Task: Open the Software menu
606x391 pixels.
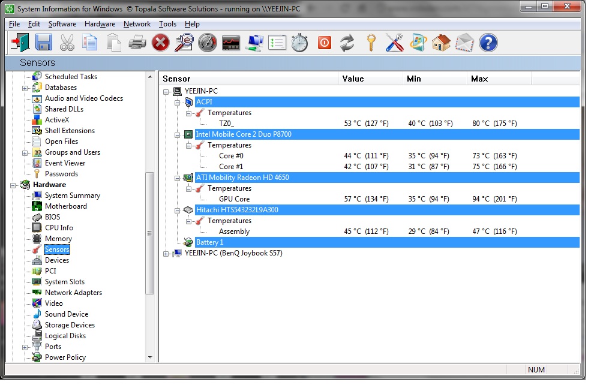Action: click(62, 24)
